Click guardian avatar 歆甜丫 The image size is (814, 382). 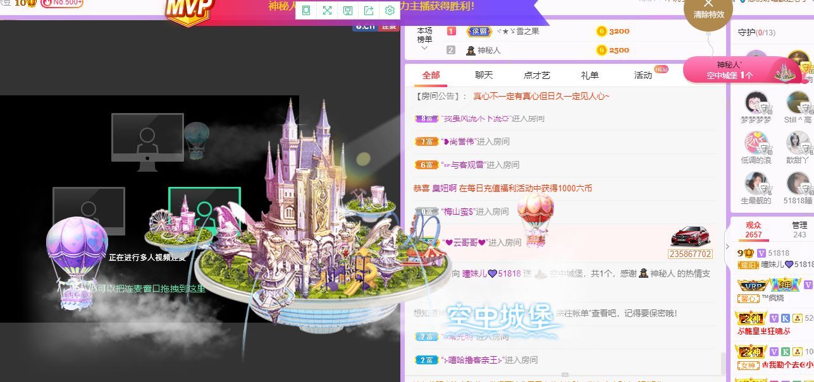pos(798,143)
